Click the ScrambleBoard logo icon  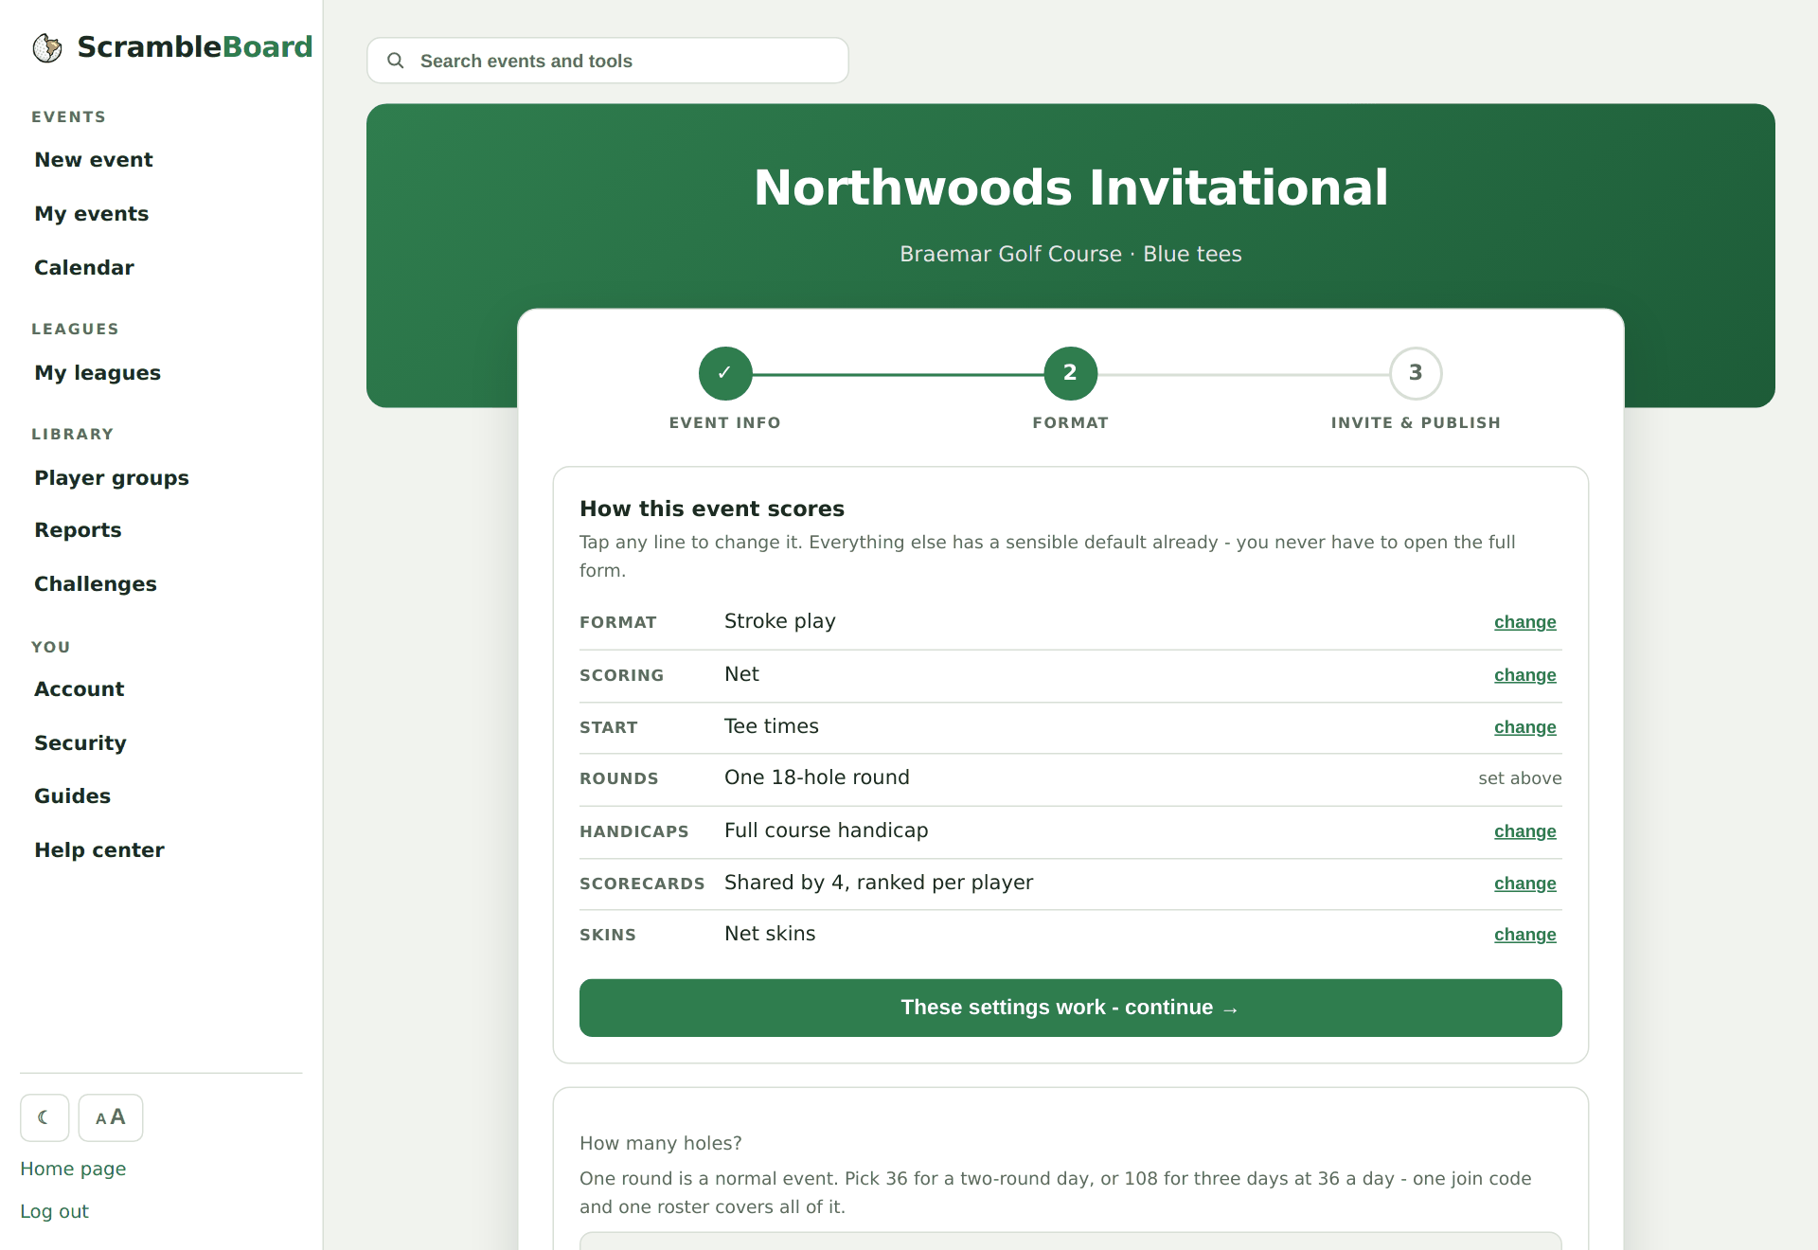pos(47,47)
